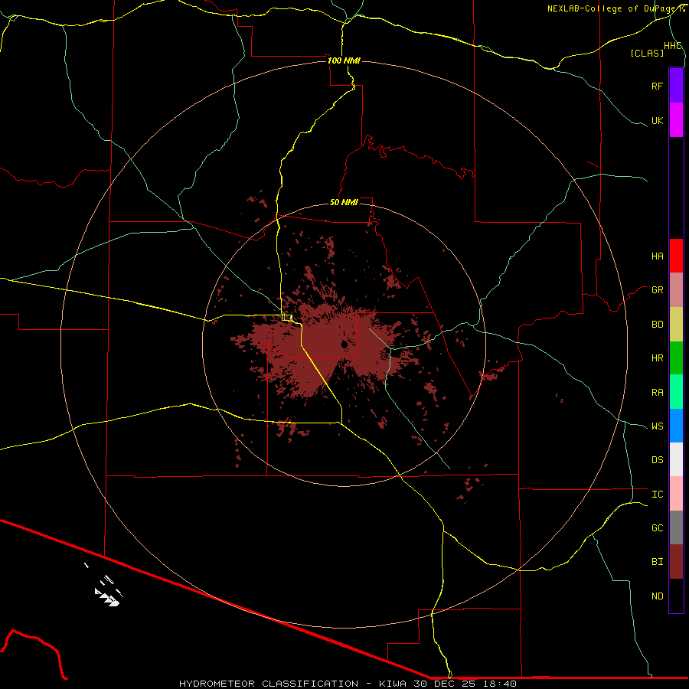Click the 'HA' legend label
689x689 pixels.
coord(657,256)
